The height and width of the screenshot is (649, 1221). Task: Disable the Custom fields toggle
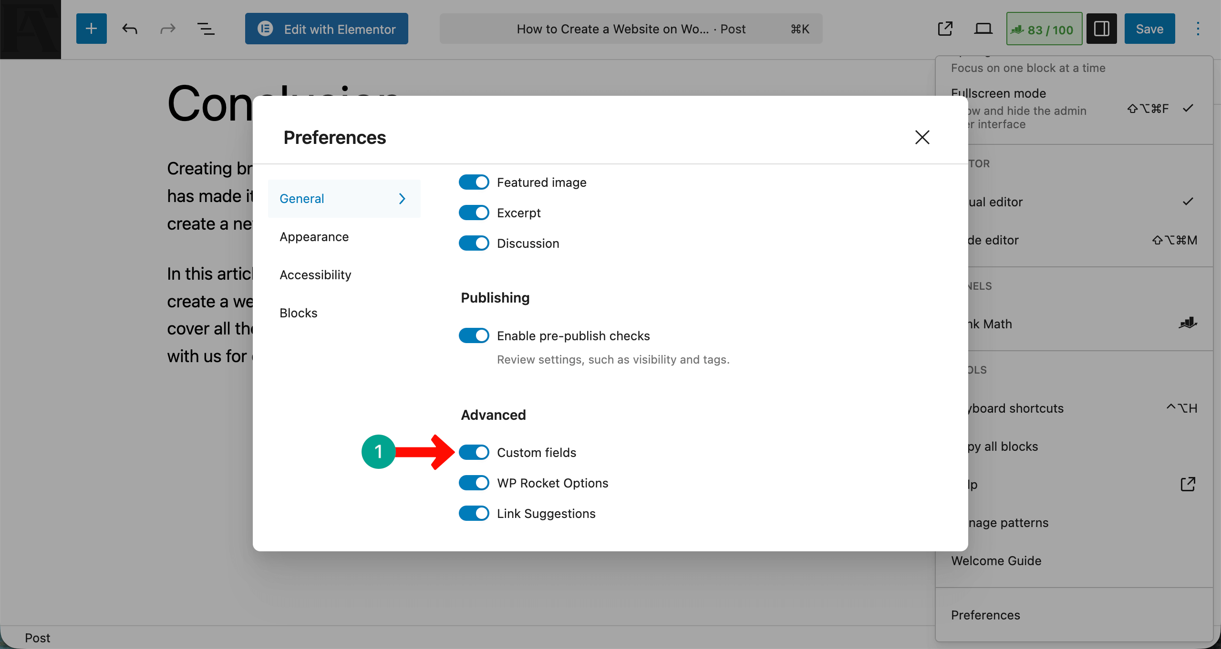[474, 452]
